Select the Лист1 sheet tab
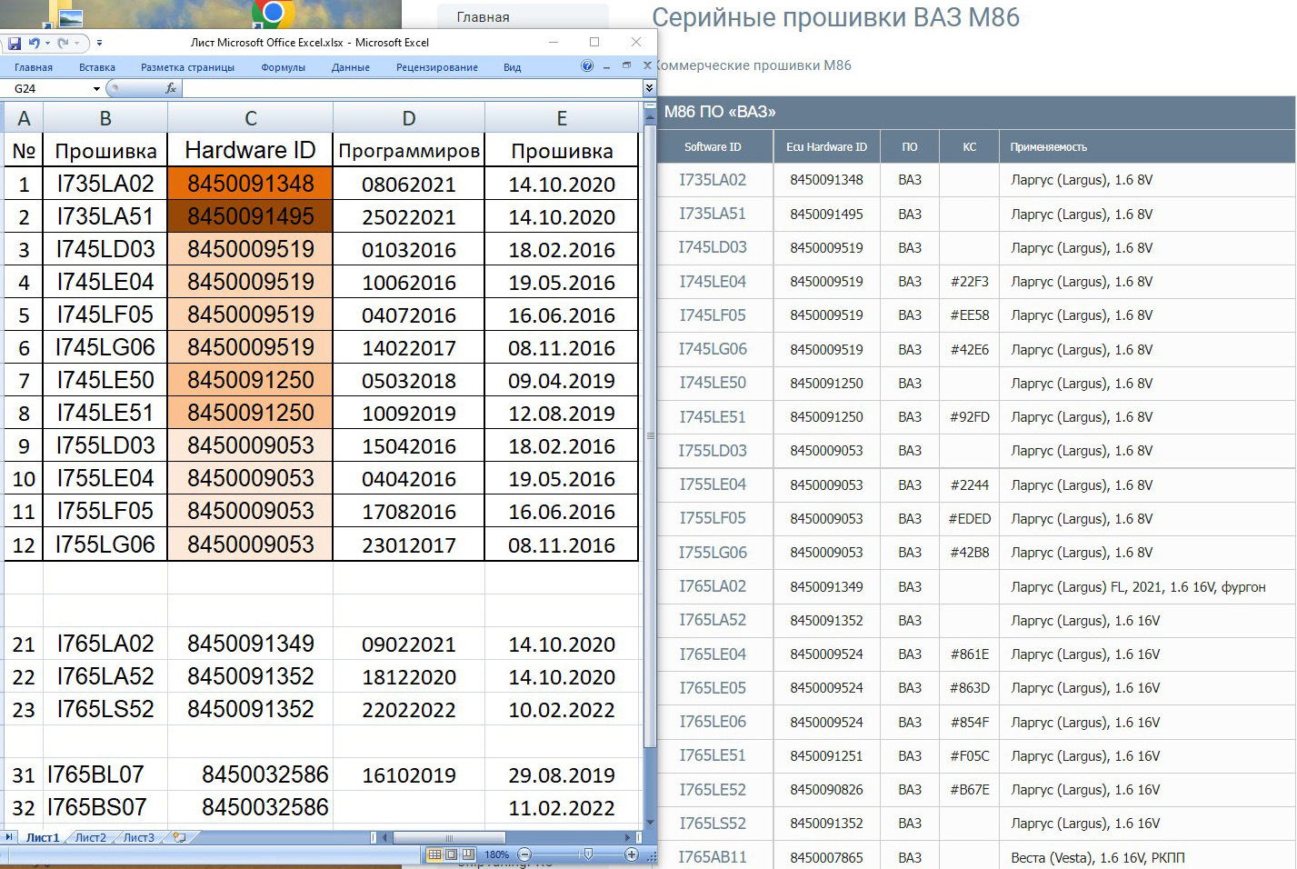The height and width of the screenshot is (869, 1297). [x=43, y=837]
